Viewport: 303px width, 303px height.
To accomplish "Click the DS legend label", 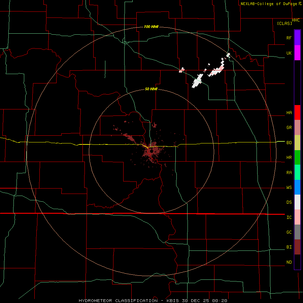I will [x=289, y=202].
